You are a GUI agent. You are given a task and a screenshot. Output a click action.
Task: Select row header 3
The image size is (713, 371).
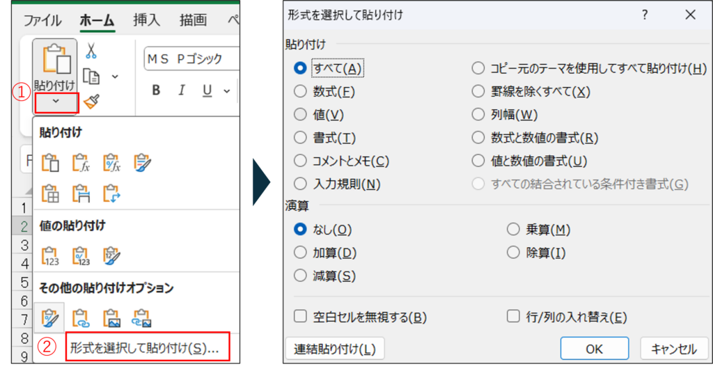point(24,245)
